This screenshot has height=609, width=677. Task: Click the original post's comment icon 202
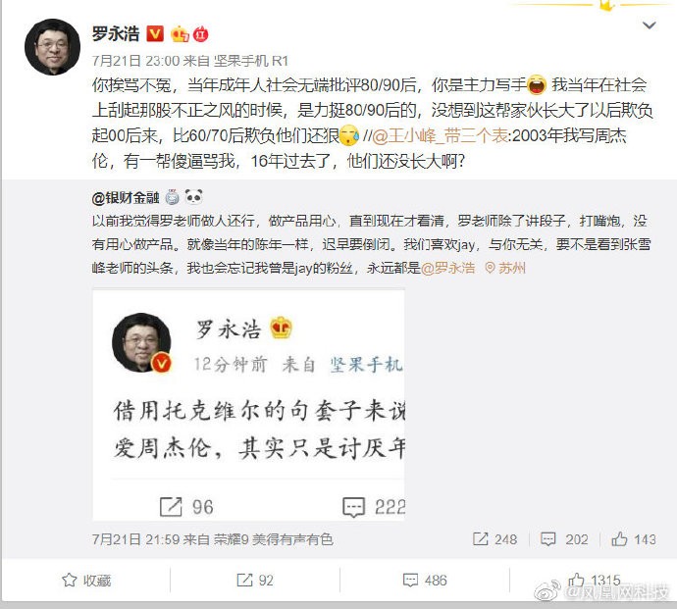(564, 539)
